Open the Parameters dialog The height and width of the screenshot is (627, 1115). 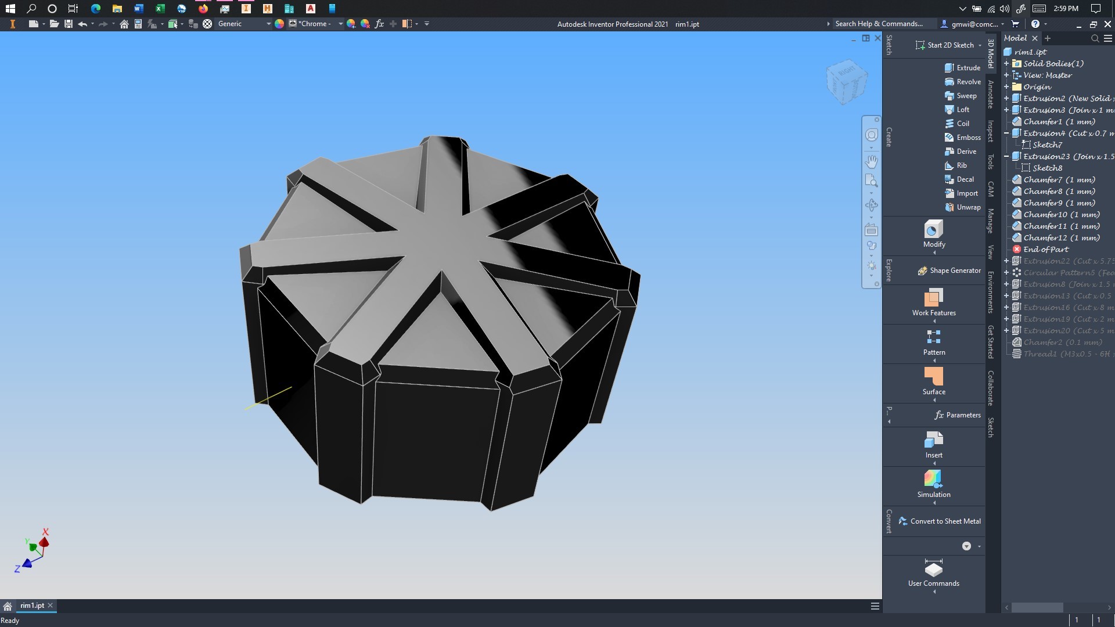click(959, 415)
